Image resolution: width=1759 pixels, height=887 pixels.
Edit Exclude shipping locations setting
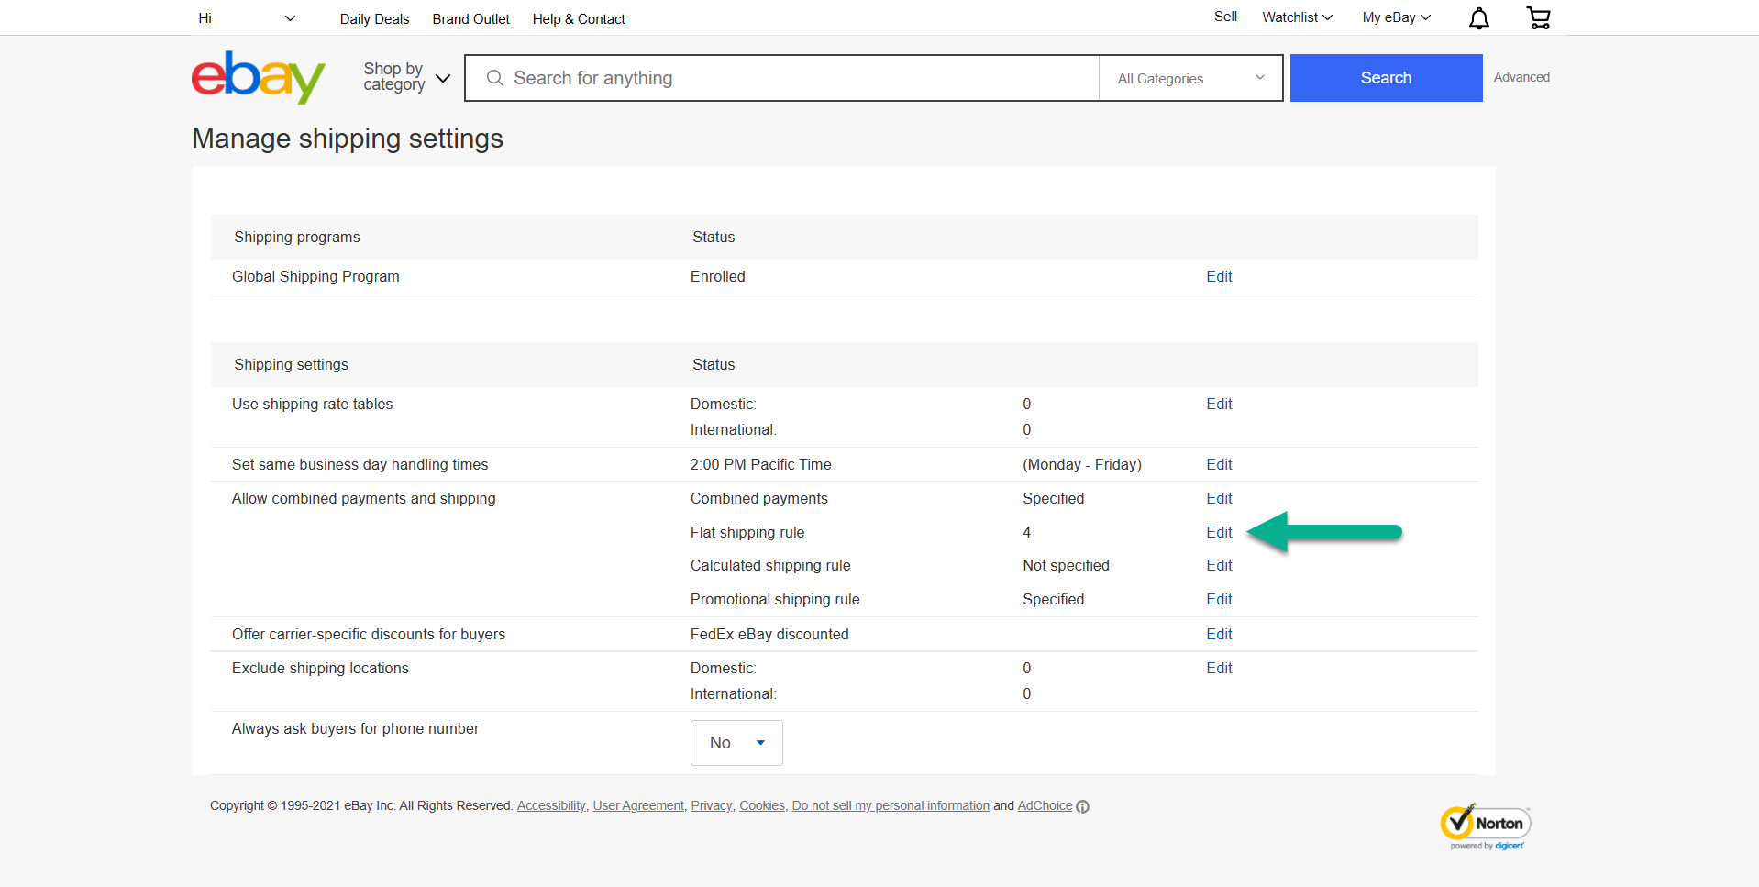pos(1219,668)
